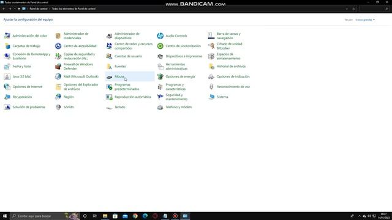The height and width of the screenshot is (220, 392).
Task: Open the Firewall de Windows Defender icon
Action: [58, 67]
